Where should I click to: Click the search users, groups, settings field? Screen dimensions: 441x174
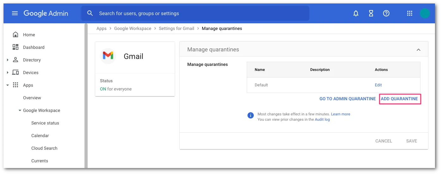point(195,13)
